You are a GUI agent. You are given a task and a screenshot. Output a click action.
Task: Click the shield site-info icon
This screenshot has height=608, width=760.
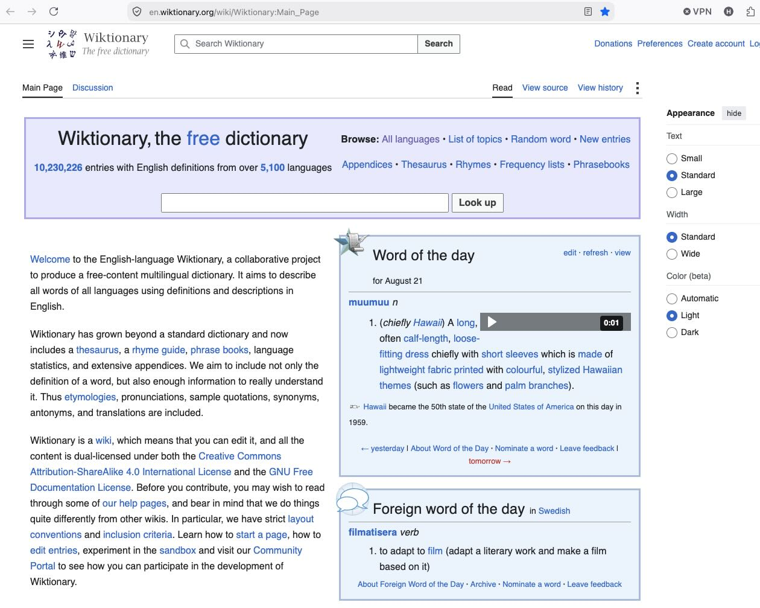click(x=137, y=11)
